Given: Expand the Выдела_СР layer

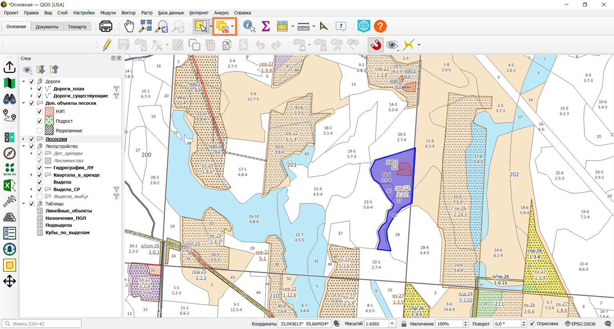Looking at the screenshot, I should tap(32, 189).
